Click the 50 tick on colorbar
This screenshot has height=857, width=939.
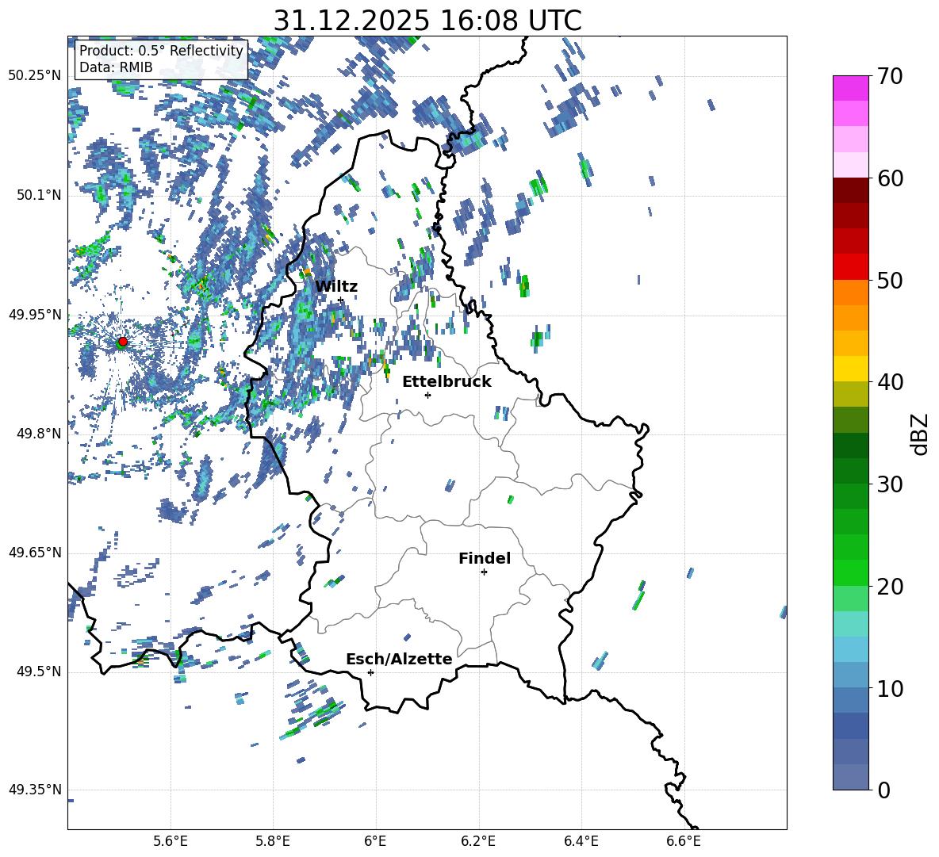point(890,280)
